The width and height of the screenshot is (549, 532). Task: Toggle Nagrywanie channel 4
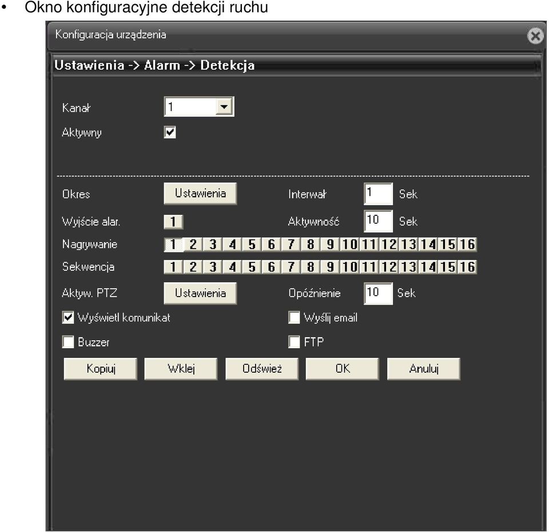[x=232, y=245]
